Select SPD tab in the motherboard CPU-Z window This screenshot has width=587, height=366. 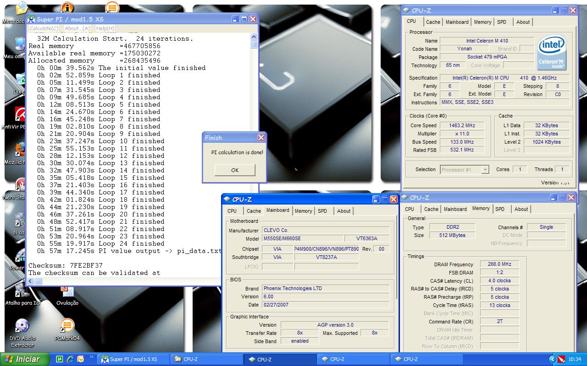(323, 211)
